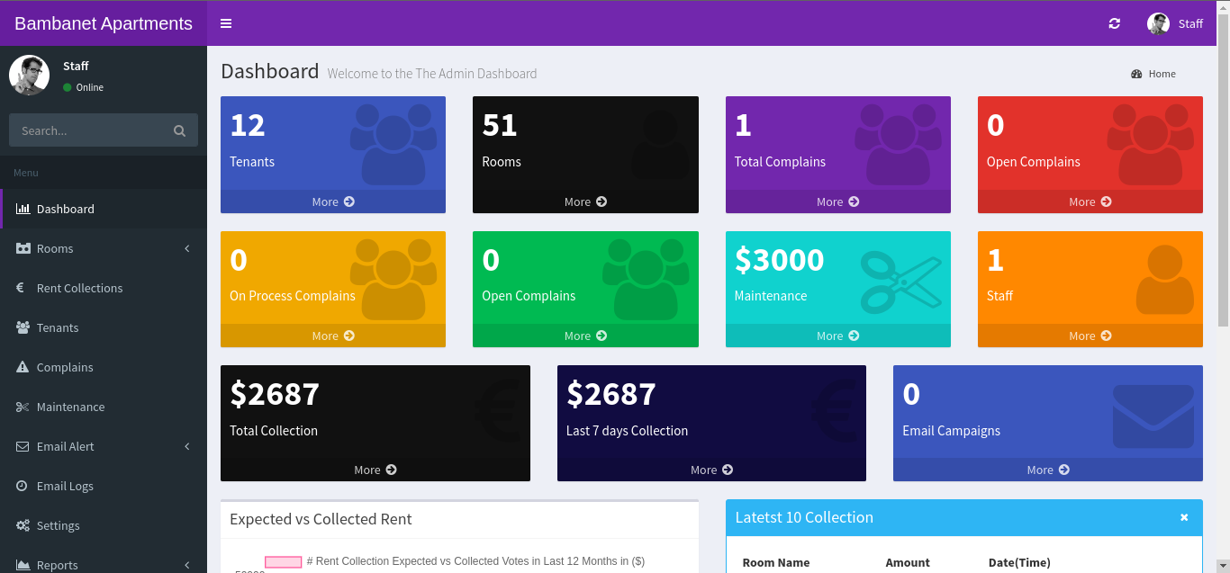The height and width of the screenshot is (573, 1230).
Task: Click the 51 Rooms count
Action: coord(500,125)
